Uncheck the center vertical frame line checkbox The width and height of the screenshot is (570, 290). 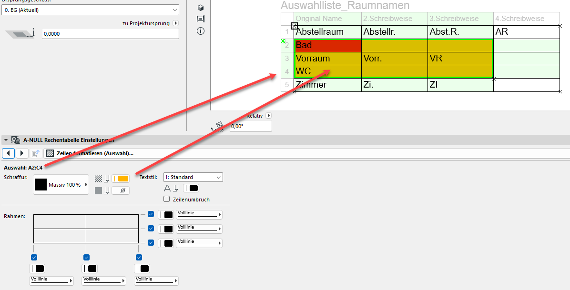point(87,257)
